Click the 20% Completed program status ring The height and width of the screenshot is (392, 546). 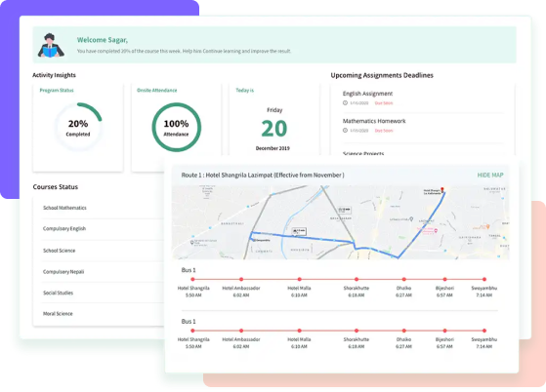coord(78,127)
